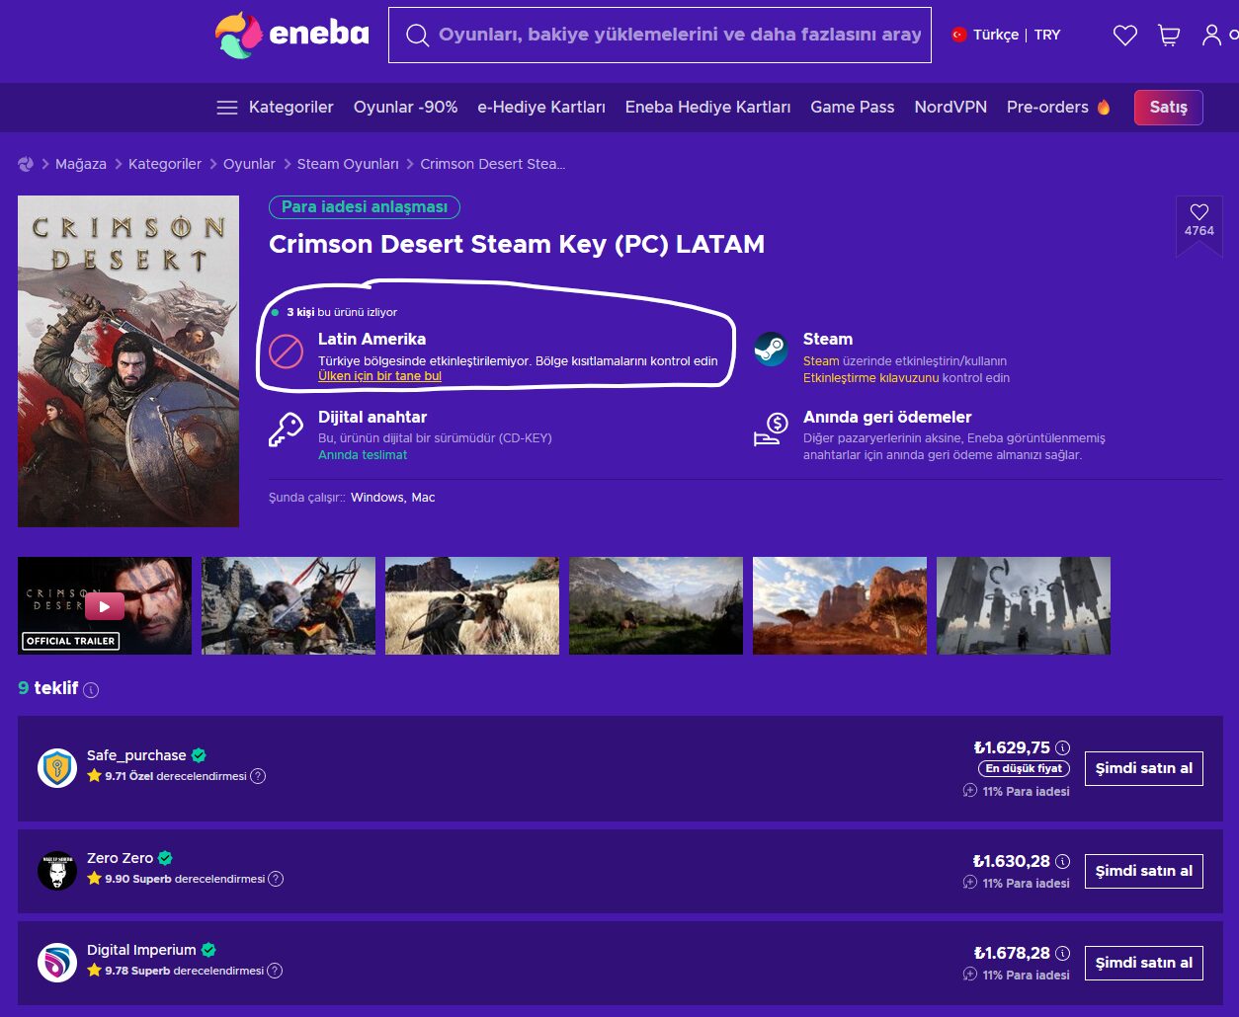1239x1017 pixels.
Task: Click the Crimson Desert cover image
Action: click(128, 361)
